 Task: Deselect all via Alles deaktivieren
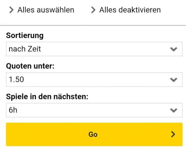(x=130, y=10)
